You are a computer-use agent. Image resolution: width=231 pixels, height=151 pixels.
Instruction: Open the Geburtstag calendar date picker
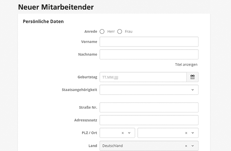[x=193, y=77]
